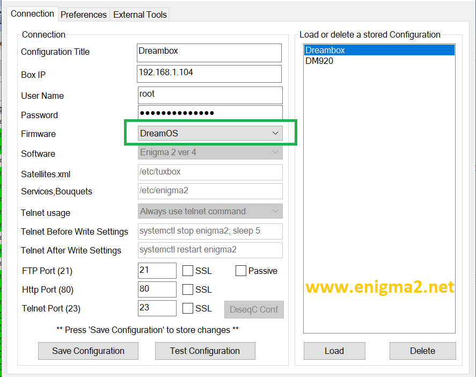
Task: Click Test Configuration button
Action: point(205,351)
